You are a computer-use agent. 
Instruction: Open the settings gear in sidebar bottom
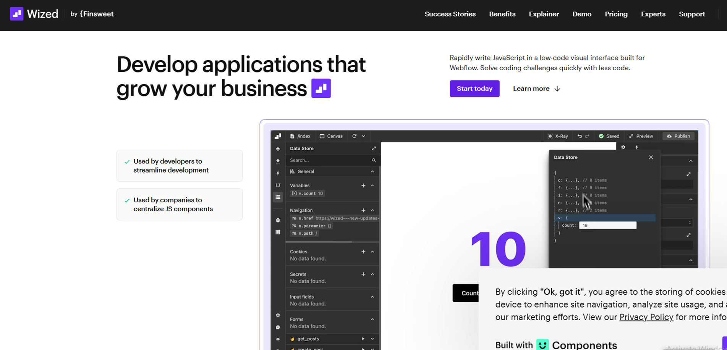(278, 315)
